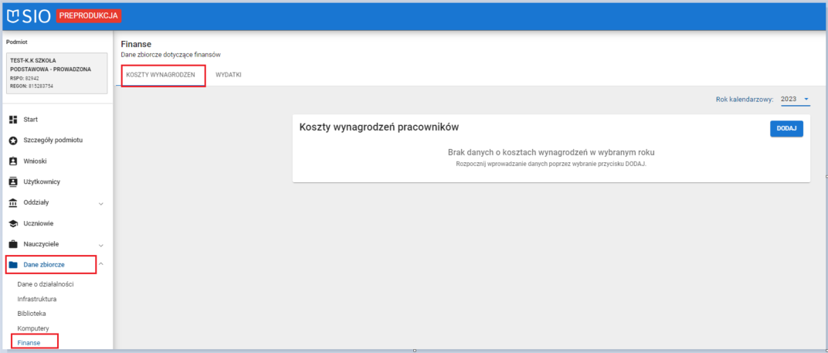
Task: Open Biblioteka subitem
Action: [32, 314]
